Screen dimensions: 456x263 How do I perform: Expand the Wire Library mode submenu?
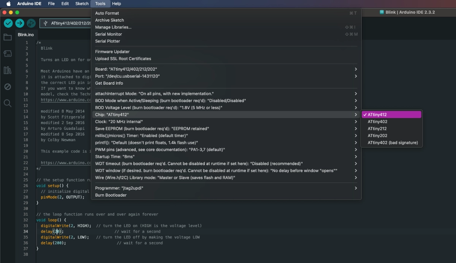pos(226,178)
